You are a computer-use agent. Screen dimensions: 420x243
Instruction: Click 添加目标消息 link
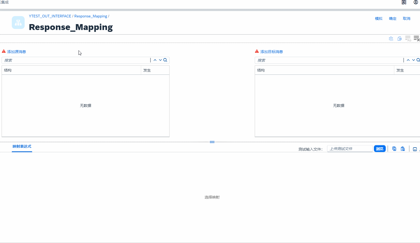click(271, 52)
